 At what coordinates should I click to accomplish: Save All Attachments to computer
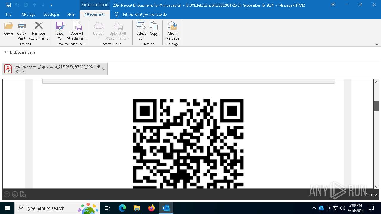click(x=77, y=31)
